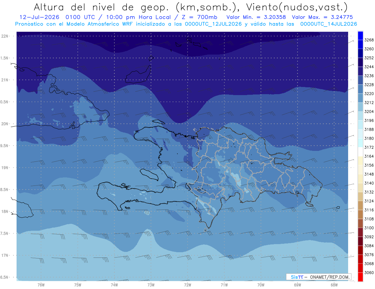
Task: Click the '75W' longitude axis label
Action: point(78,285)
